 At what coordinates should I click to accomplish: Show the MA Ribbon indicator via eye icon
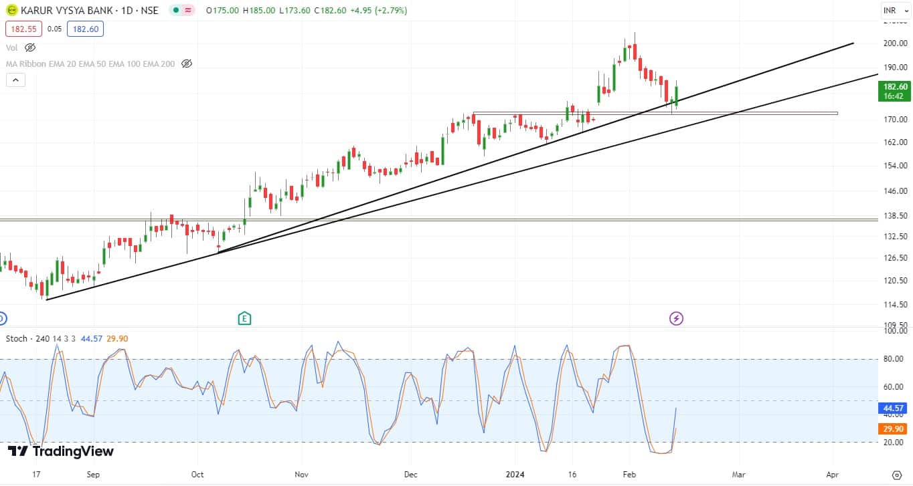click(x=187, y=64)
